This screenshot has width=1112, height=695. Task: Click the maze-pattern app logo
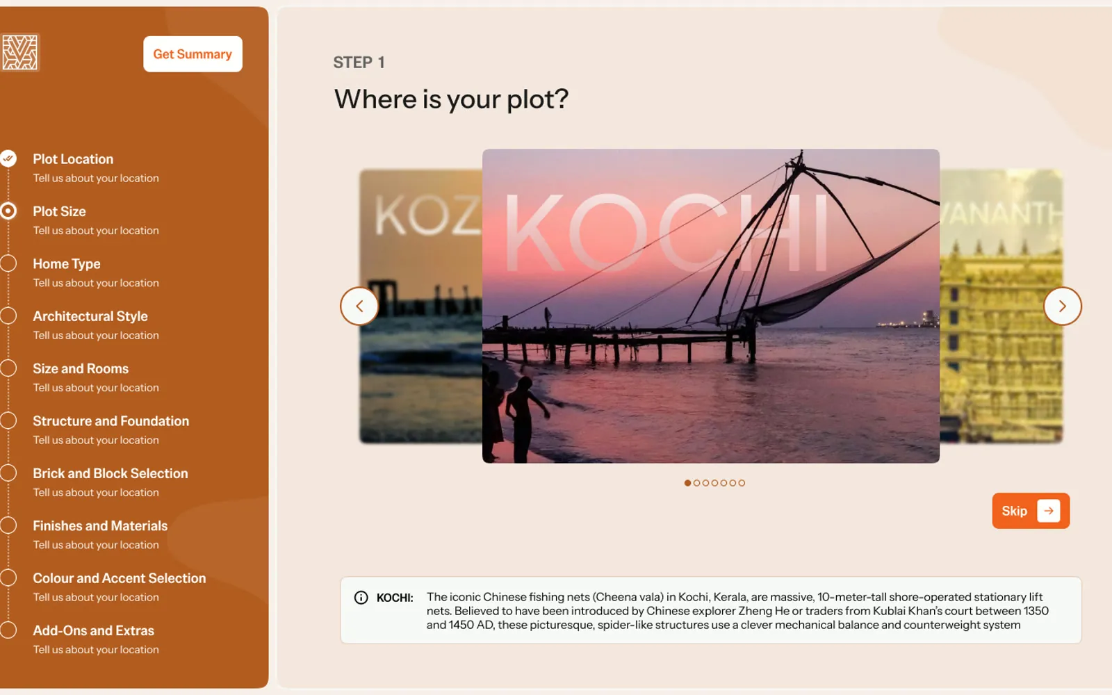(19, 53)
